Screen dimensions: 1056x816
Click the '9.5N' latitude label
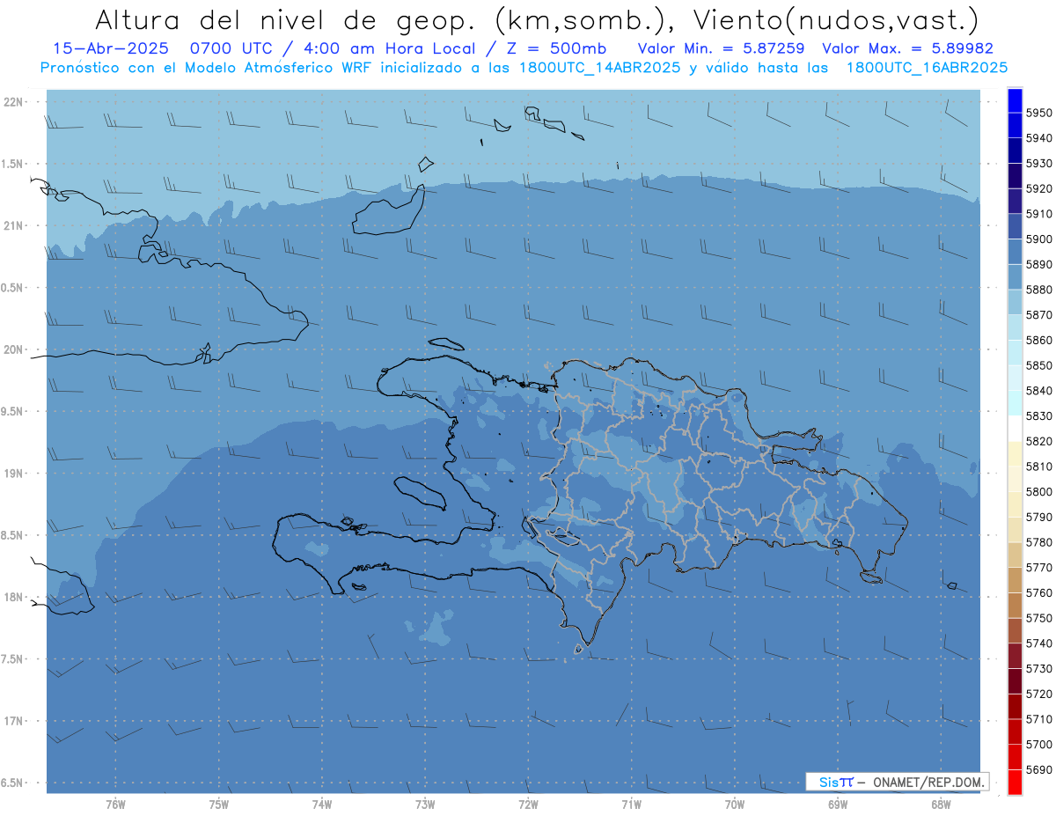point(12,411)
